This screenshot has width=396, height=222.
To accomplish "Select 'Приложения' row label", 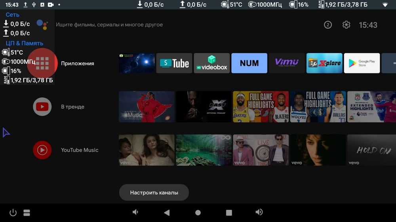I will click(x=78, y=63).
